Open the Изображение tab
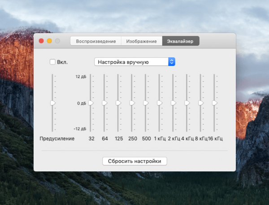 click(x=142, y=41)
